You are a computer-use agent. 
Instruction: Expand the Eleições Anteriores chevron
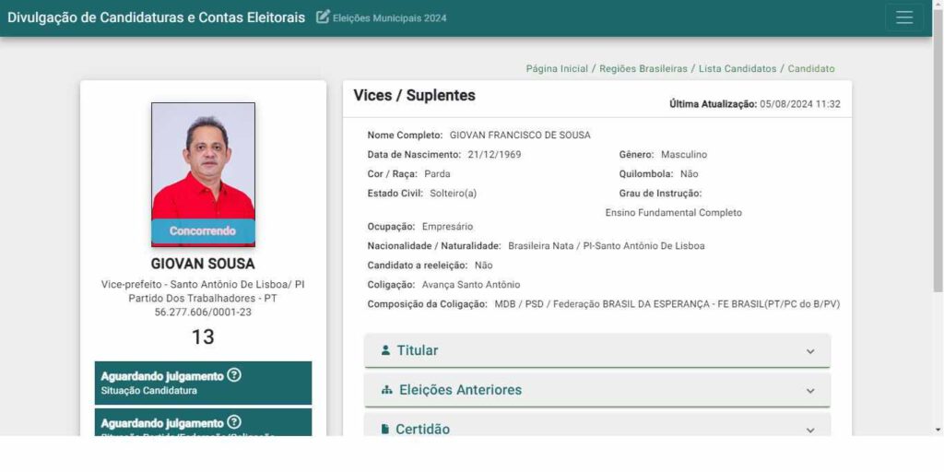[x=810, y=391]
